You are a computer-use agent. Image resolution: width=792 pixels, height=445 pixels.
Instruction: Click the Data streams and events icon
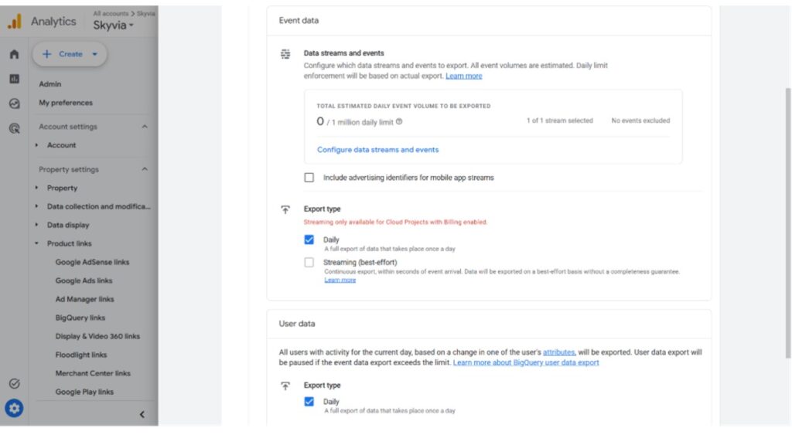(285, 53)
